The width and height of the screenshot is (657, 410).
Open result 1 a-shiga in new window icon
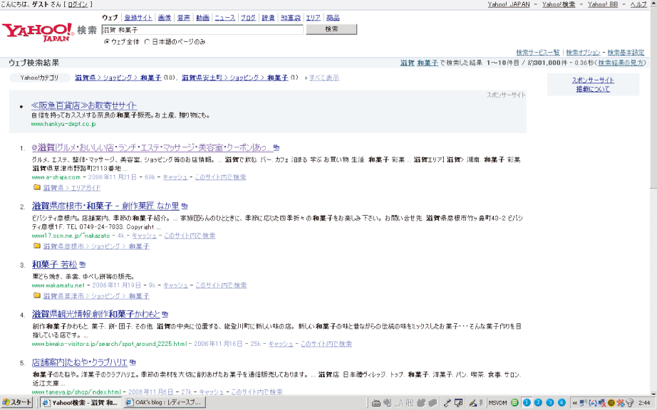(x=276, y=147)
